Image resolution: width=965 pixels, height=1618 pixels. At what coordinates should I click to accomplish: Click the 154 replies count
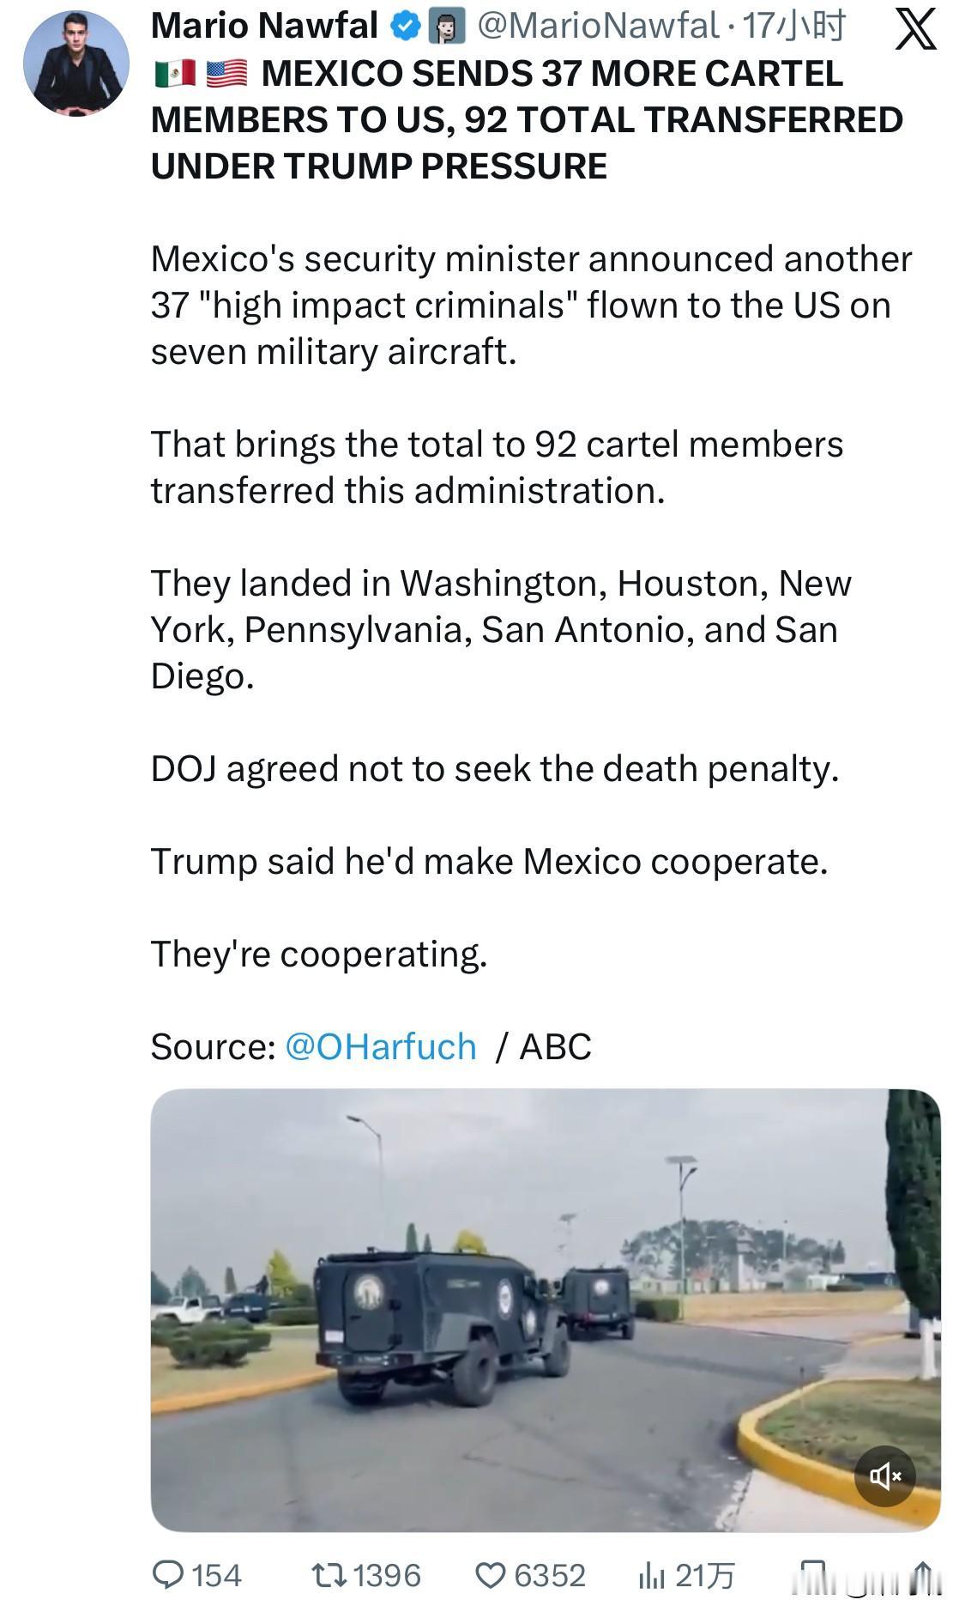[x=216, y=1575]
